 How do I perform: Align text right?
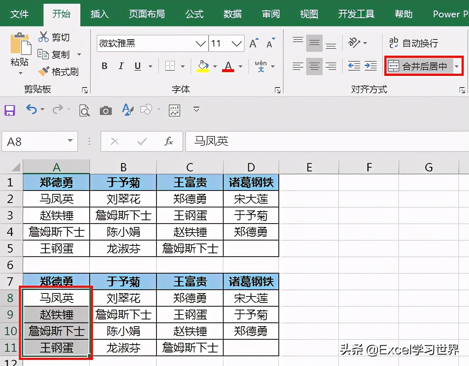(x=331, y=67)
